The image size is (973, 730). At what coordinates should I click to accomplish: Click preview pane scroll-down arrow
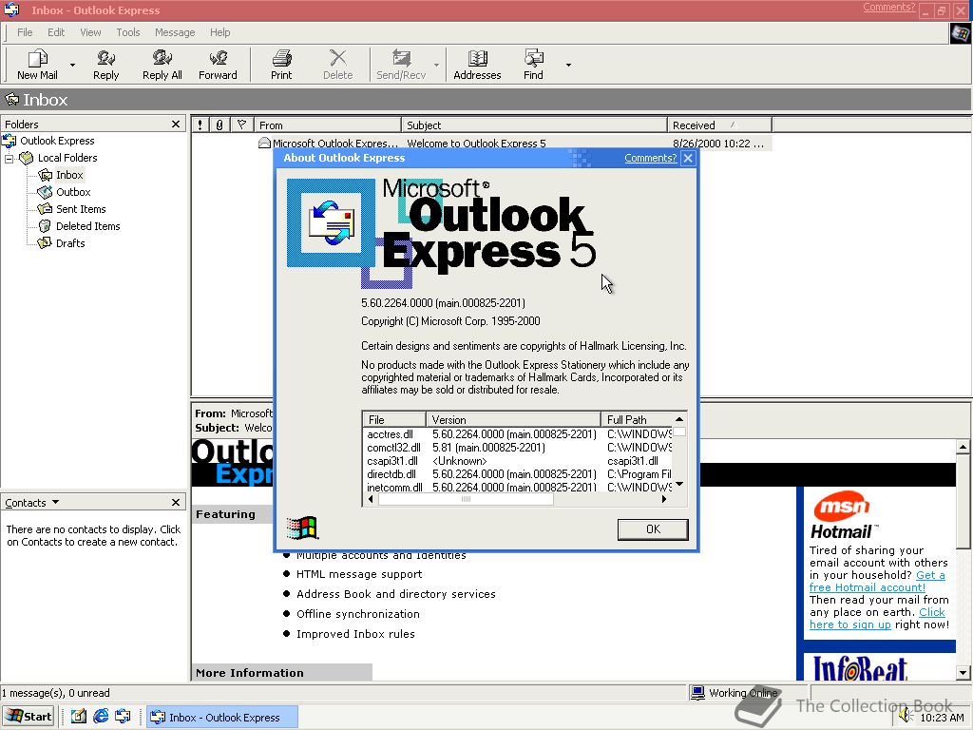(963, 672)
